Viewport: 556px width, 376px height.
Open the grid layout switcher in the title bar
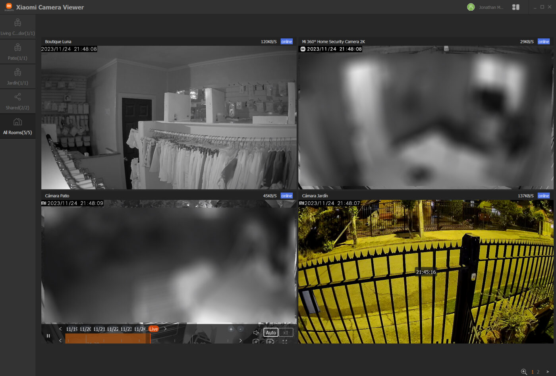[515, 7]
